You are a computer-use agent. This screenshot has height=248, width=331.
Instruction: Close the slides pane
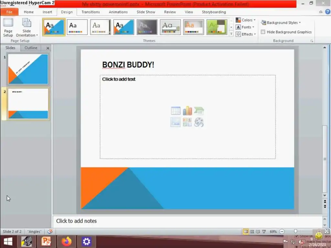[x=48, y=48]
